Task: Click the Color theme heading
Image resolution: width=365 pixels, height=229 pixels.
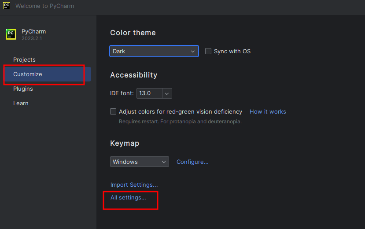Action: pyautogui.click(x=133, y=33)
